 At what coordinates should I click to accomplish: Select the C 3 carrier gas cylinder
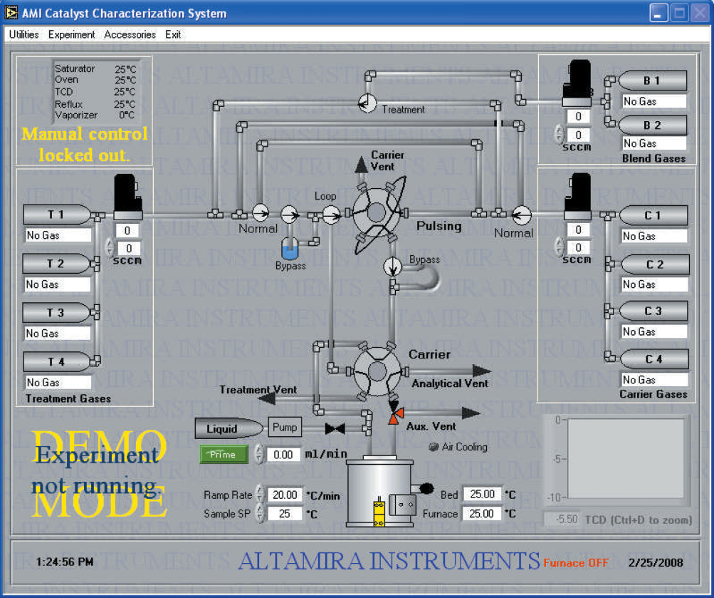[x=653, y=311]
